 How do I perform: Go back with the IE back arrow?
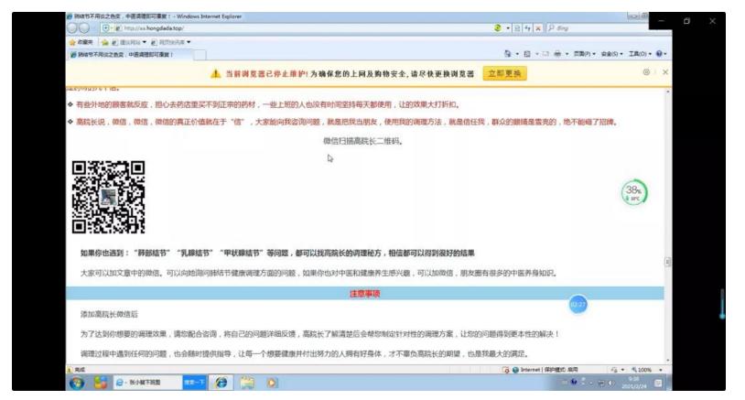pyautogui.click(x=72, y=28)
